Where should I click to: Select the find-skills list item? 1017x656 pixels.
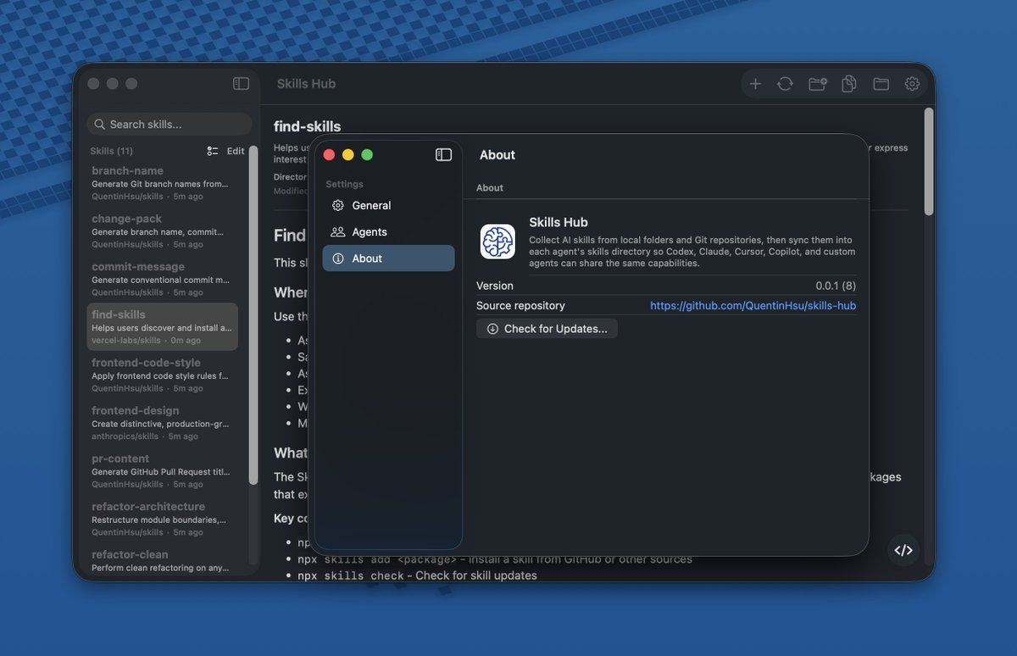(x=163, y=327)
